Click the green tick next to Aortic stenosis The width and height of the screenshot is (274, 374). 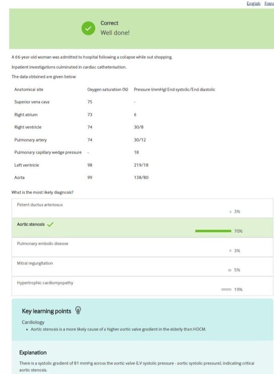coord(50,224)
